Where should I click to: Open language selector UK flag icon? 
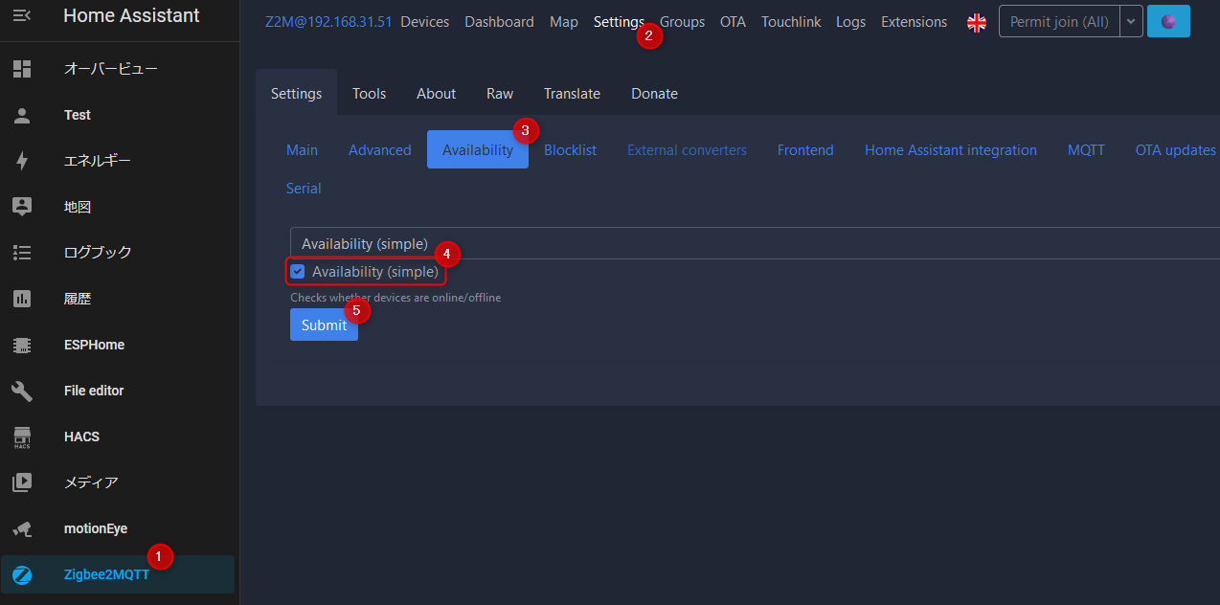(x=977, y=22)
